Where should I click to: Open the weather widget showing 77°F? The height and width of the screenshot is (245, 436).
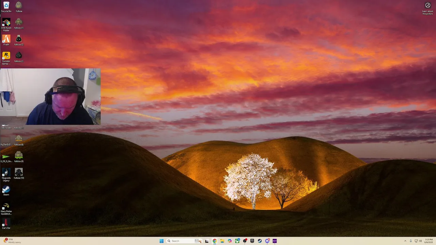12,241
